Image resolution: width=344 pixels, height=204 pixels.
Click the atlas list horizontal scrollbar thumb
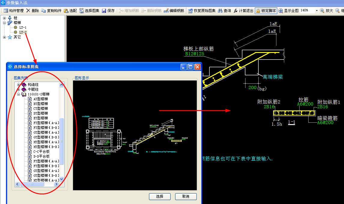coord(32,184)
